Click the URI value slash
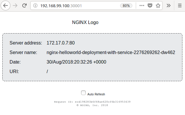This screenshot has height=115, width=185. pyautogui.click(x=47, y=71)
